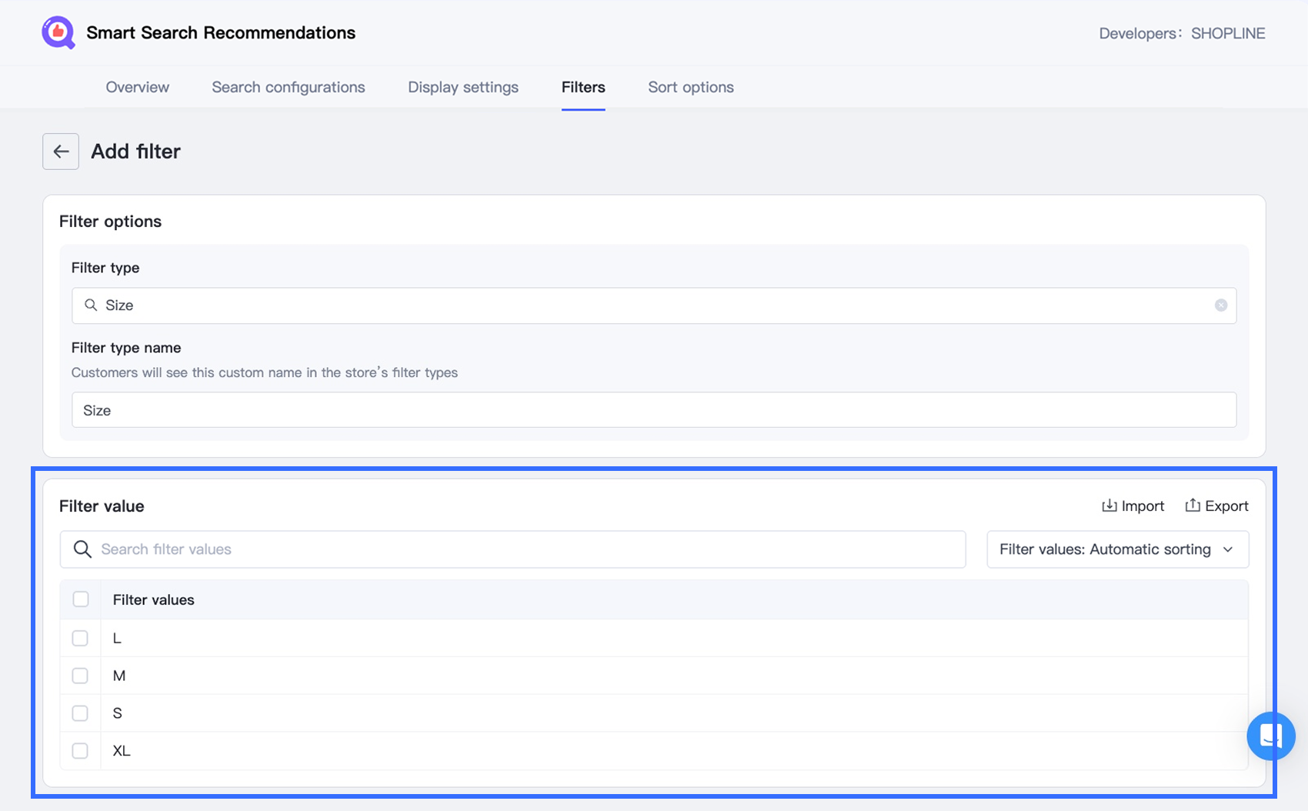
Task: Click the Smart Search Recommendations logo icon
Action: (58, 33)
